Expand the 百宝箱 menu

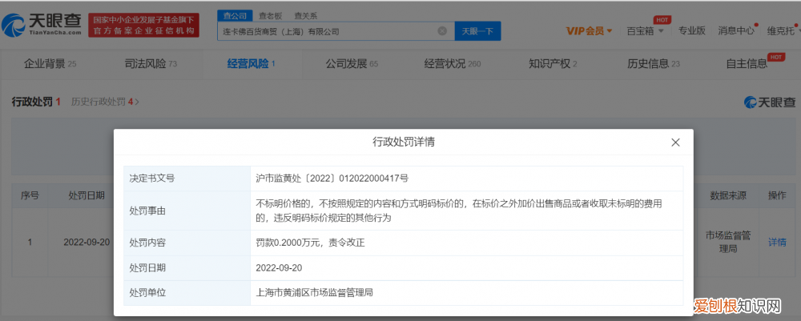tap(646, 30)
